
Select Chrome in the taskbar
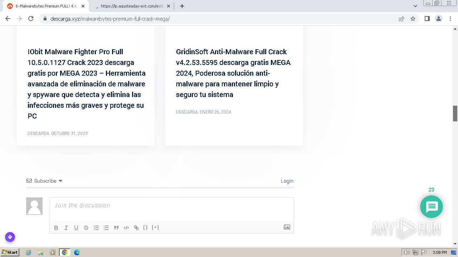click(65, 252)
